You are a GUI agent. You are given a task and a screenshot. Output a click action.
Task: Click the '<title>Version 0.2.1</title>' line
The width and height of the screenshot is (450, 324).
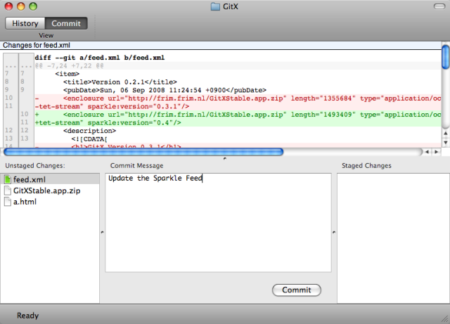(120, 82)
